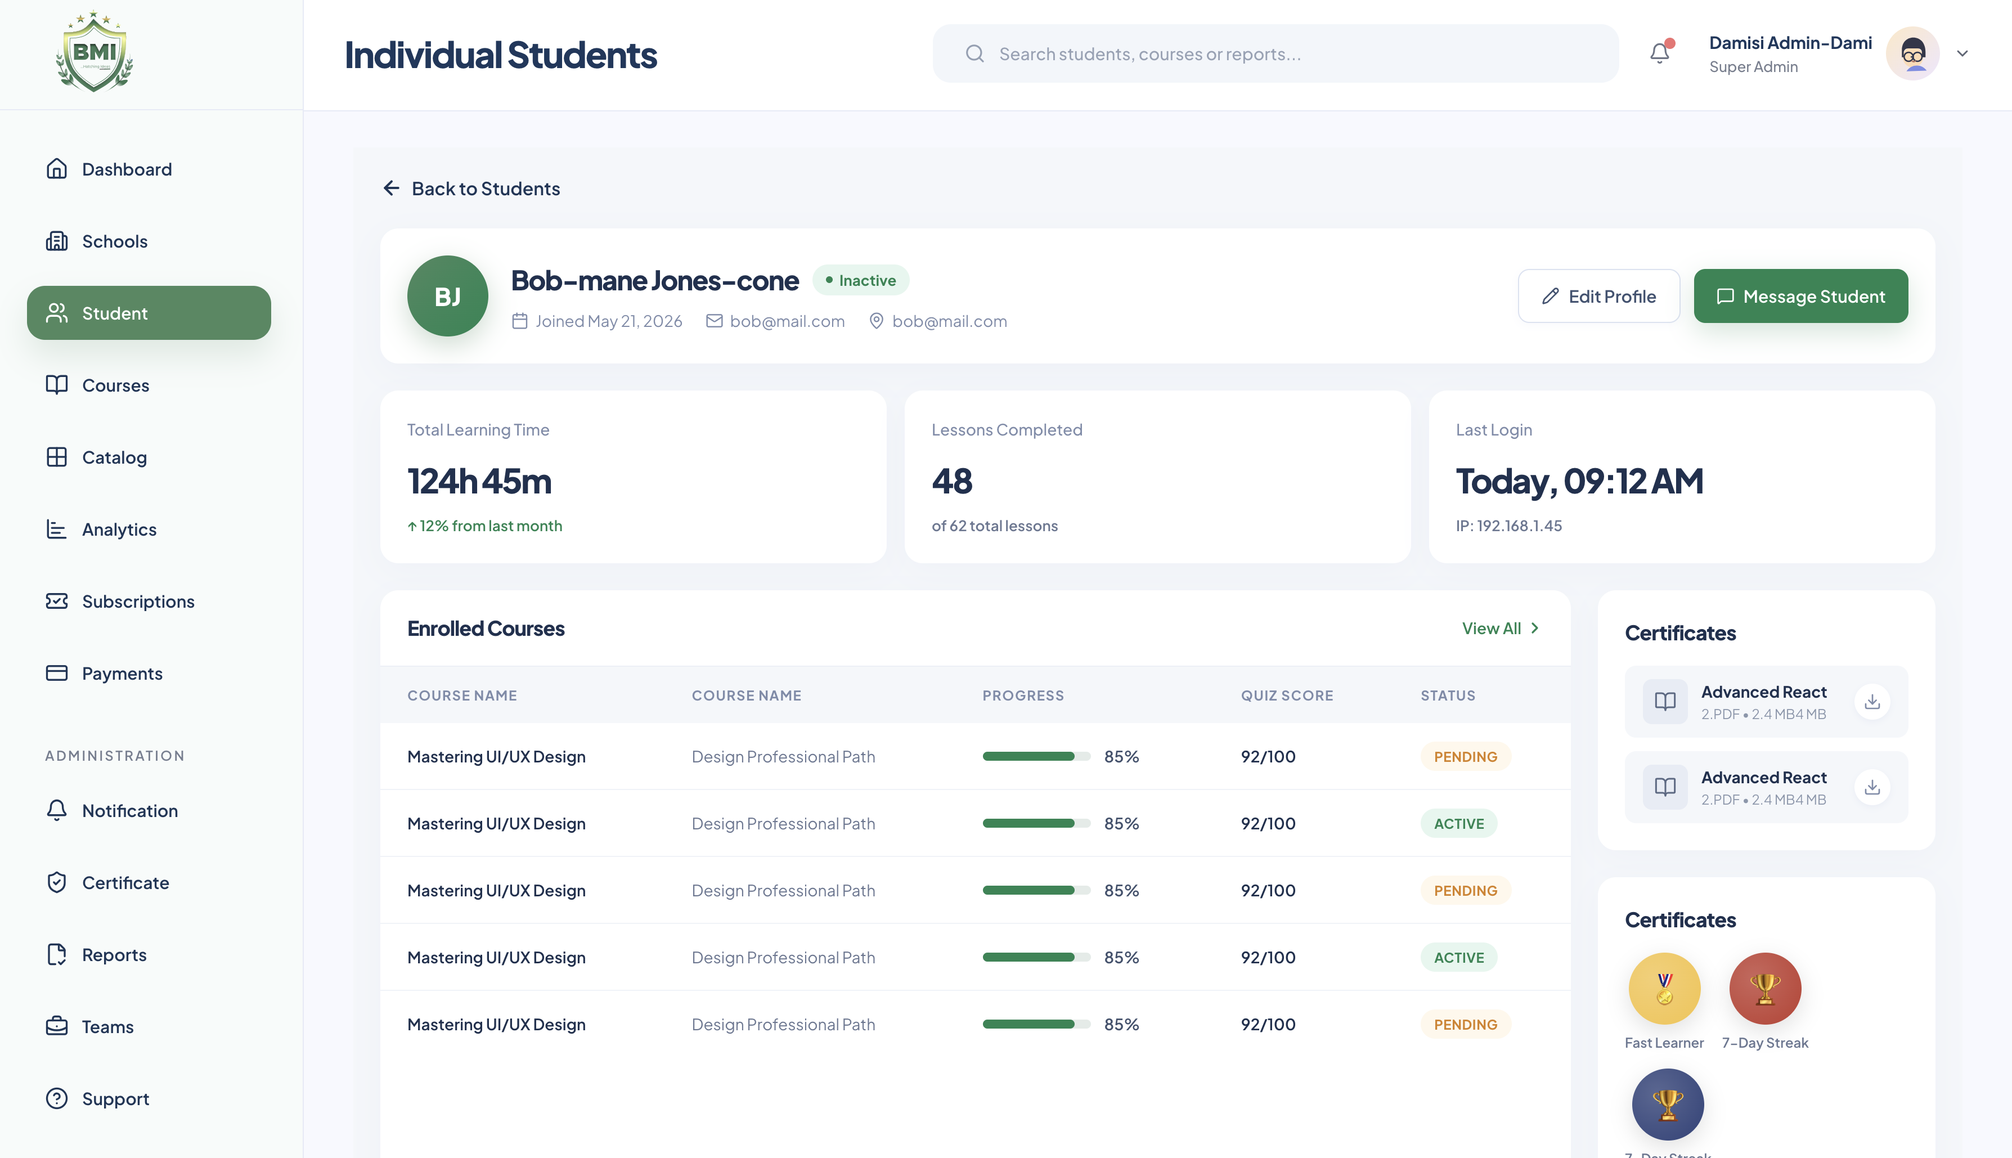Screen dimensions: 2012x1158
Task: Click the Certificate shield icon
Action: (56, 882)
